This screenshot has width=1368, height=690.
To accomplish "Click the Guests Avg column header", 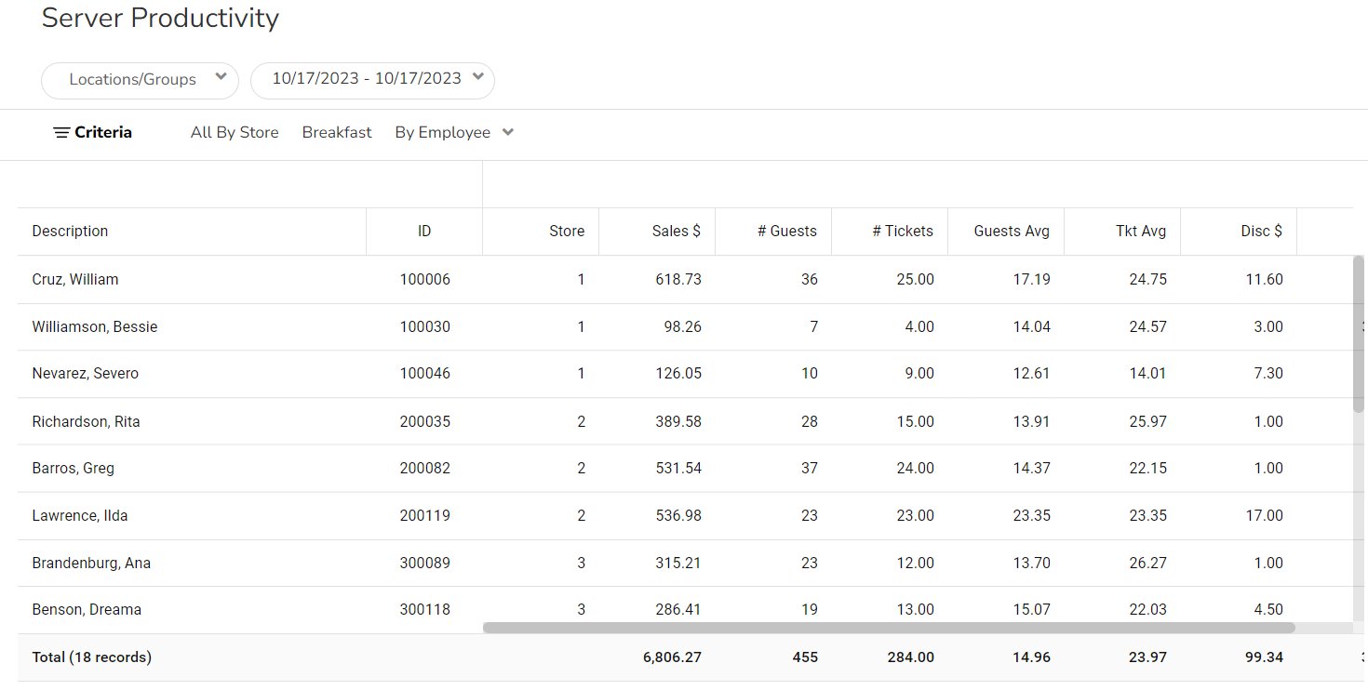I will click(x=1011, y=232).
